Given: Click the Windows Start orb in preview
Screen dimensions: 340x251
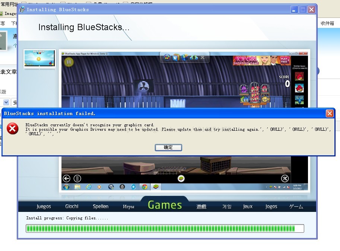Looking at the screenshot, I should point(66,187).
